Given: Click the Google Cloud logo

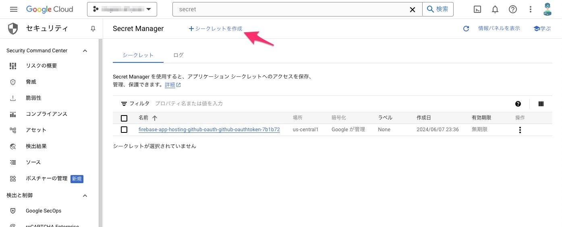Looking at the screenshot, I should (x=50, y=9).
